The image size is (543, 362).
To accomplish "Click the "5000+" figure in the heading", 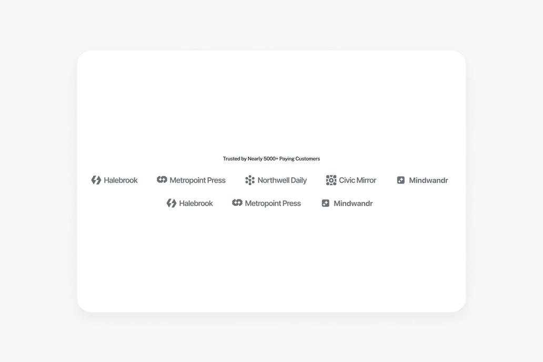I will coord(271,159).
